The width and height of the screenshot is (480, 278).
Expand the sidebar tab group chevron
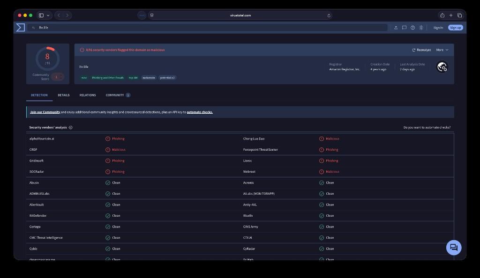[48, 15]
